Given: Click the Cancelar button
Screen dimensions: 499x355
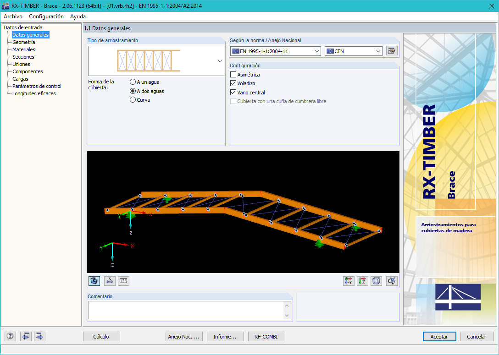Looking at the screenshot, I should (477, 337).
